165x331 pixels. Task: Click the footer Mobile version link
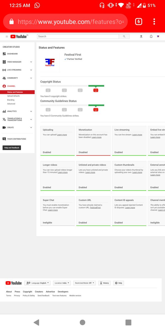[75, 295]
